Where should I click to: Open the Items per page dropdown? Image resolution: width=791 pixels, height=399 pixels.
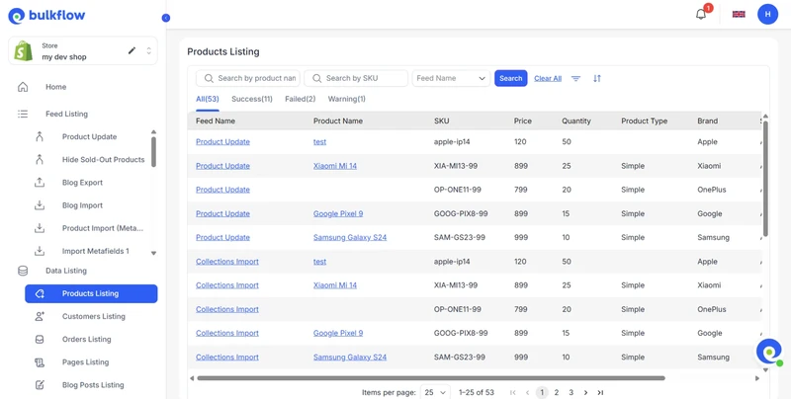point(435,392)
